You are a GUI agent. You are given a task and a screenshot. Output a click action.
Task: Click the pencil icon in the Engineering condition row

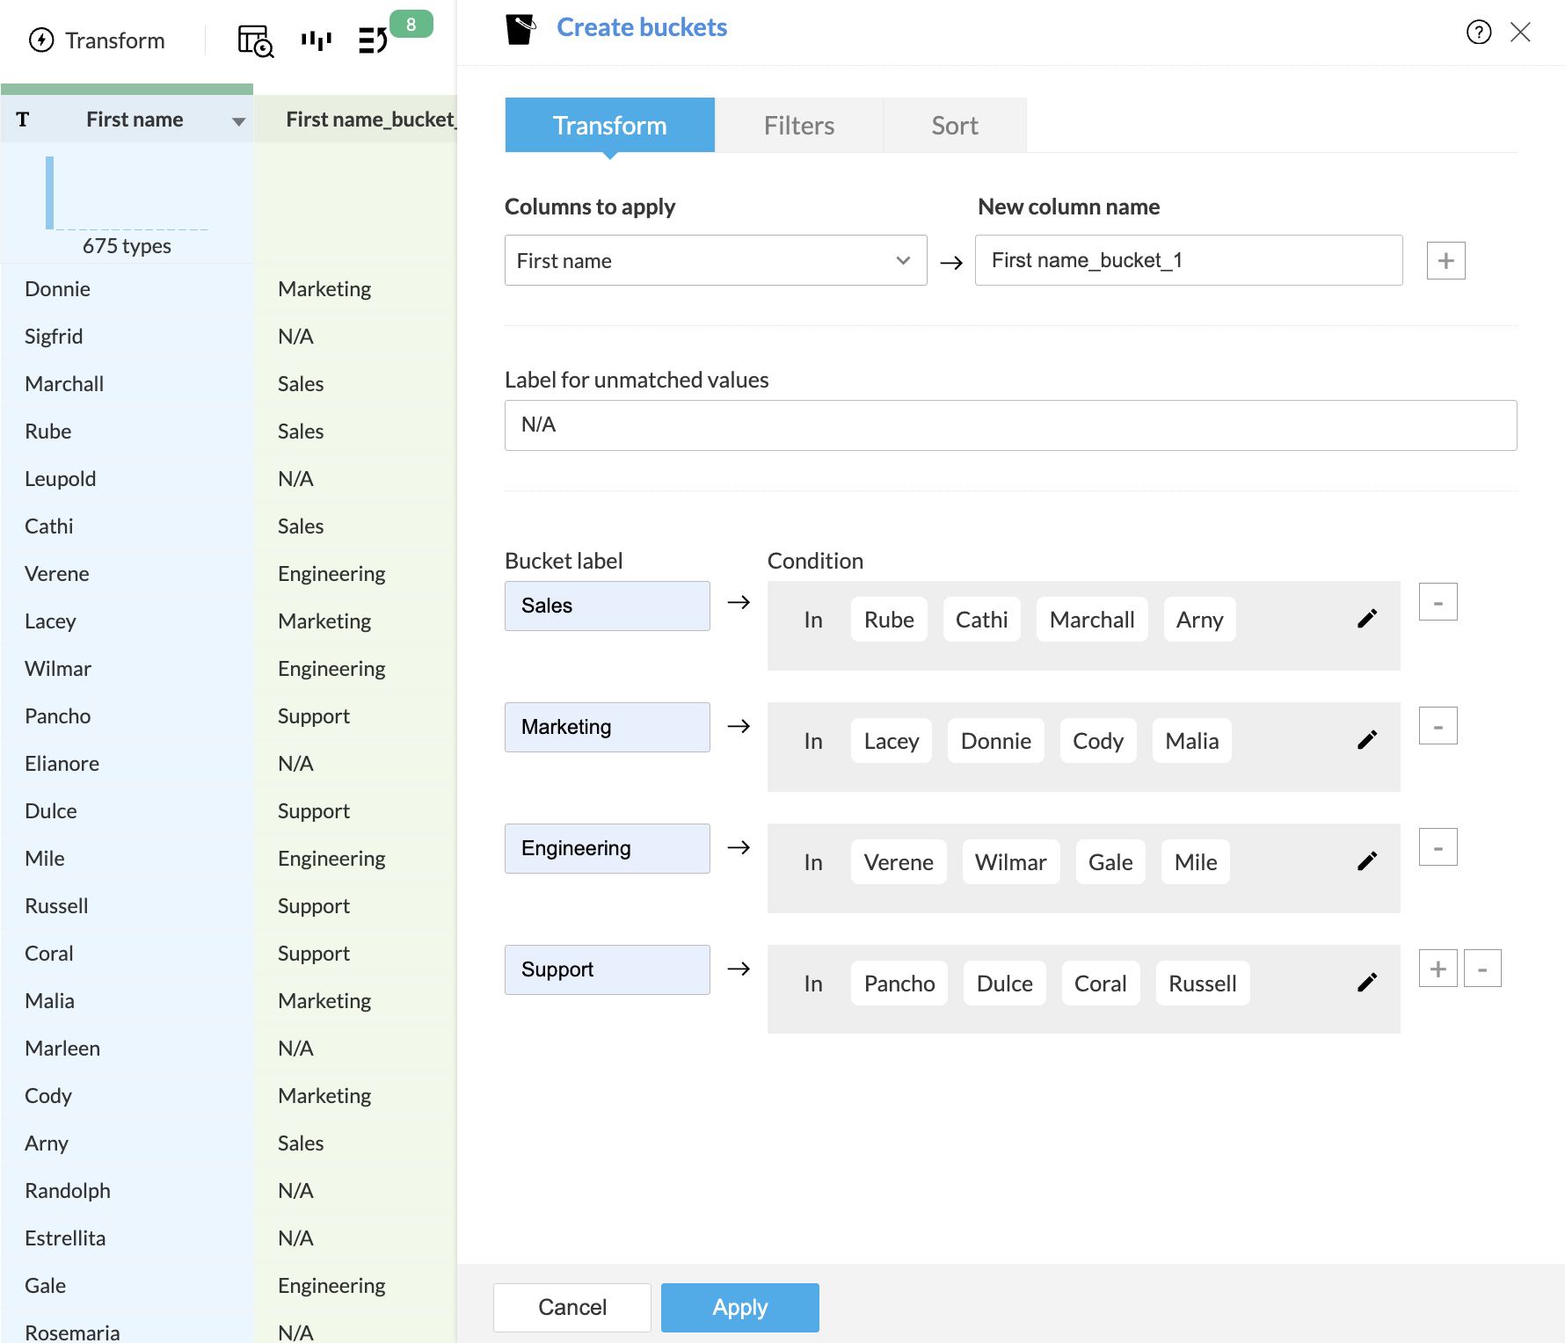pyautogui.click(x=1366, y=861)
